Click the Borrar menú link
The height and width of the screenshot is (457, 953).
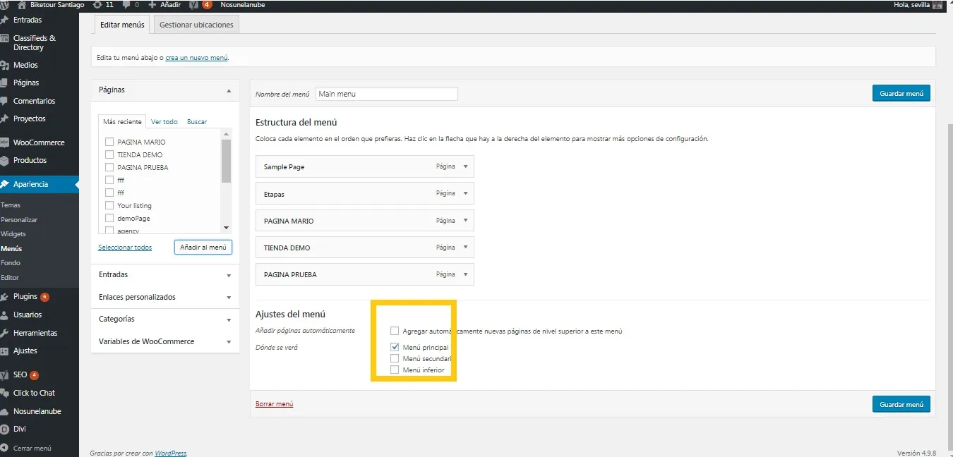[x=274, y=404]
